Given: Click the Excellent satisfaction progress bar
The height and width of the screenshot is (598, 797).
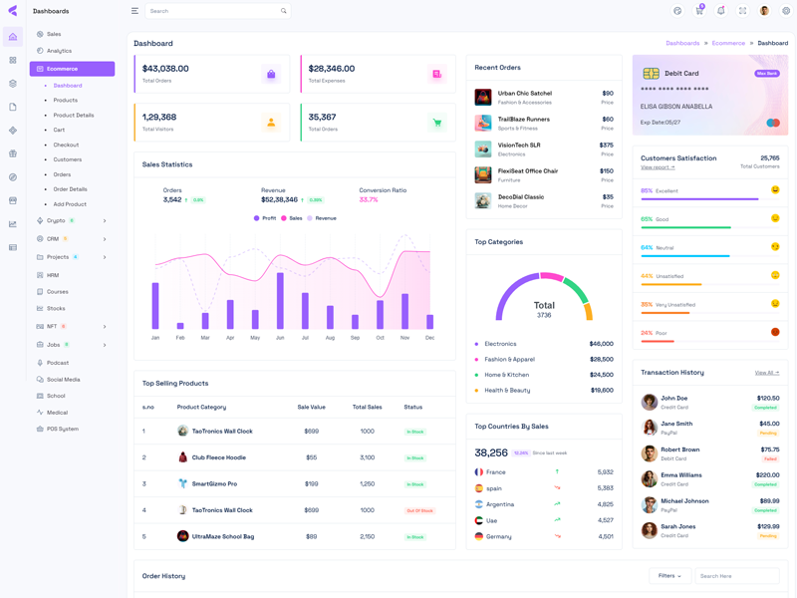Looking at the screenshot, I should coord(699,199).
